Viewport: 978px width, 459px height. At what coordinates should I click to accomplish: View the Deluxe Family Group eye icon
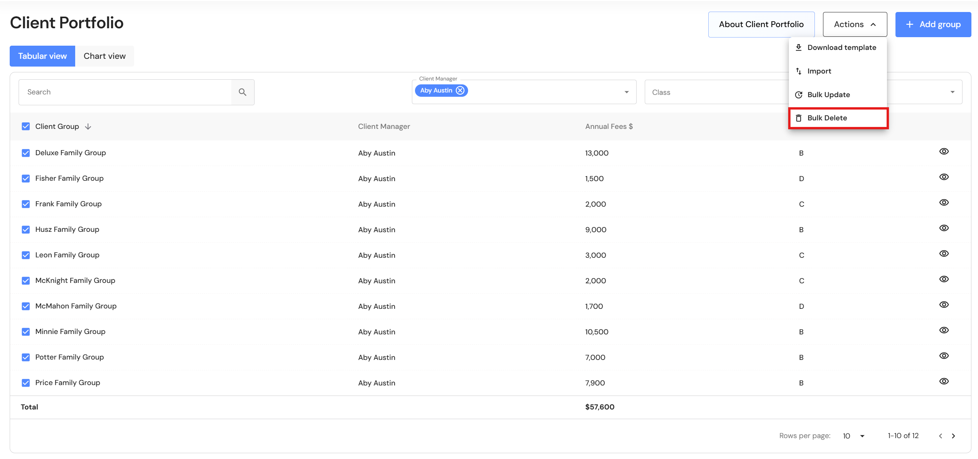(x=944, y=151)
